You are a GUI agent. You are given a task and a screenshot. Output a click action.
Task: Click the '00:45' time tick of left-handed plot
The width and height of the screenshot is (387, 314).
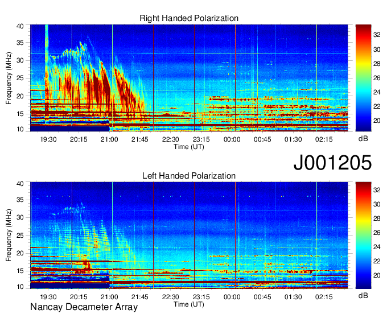point(262,297)
